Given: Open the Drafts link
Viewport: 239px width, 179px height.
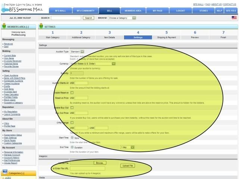Looking at the screenshot, I should point(7,86).
